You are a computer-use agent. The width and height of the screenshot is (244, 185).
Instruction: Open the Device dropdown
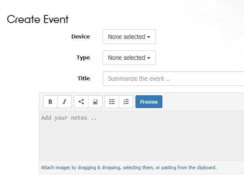point(129,37)
